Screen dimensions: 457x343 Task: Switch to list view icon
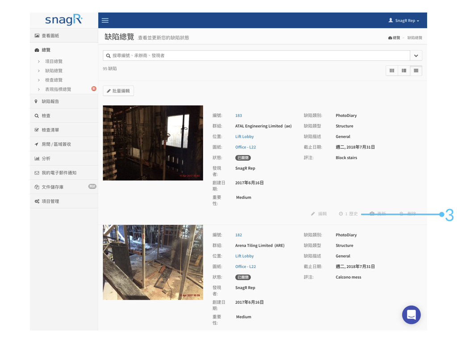(404, 71)
